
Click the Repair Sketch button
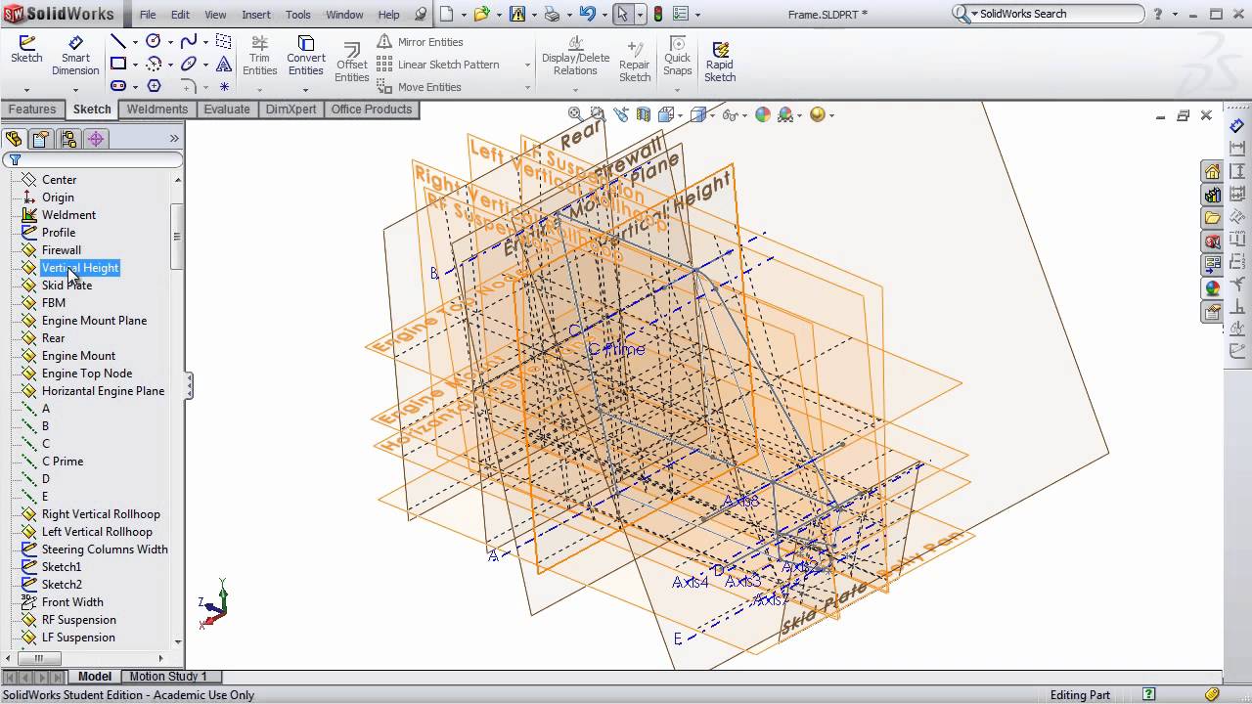[635, 63]
